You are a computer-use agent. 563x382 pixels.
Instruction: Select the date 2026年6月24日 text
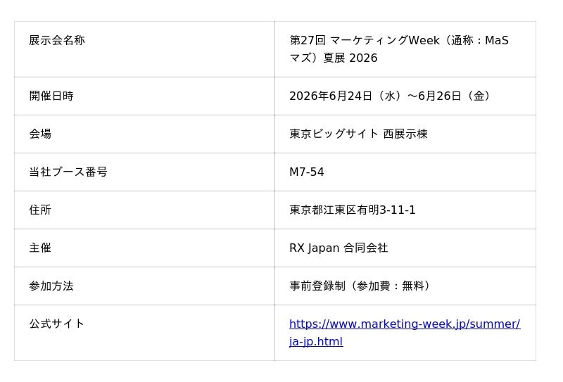pyautogui.click(x=330, y=96)
